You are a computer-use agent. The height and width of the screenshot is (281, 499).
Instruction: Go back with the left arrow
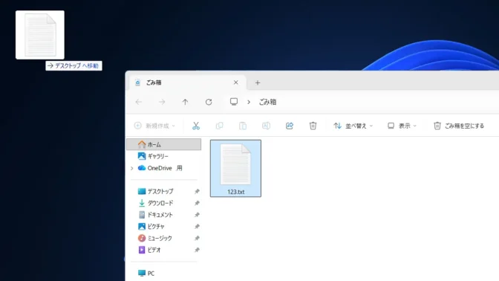coord(139,102)
